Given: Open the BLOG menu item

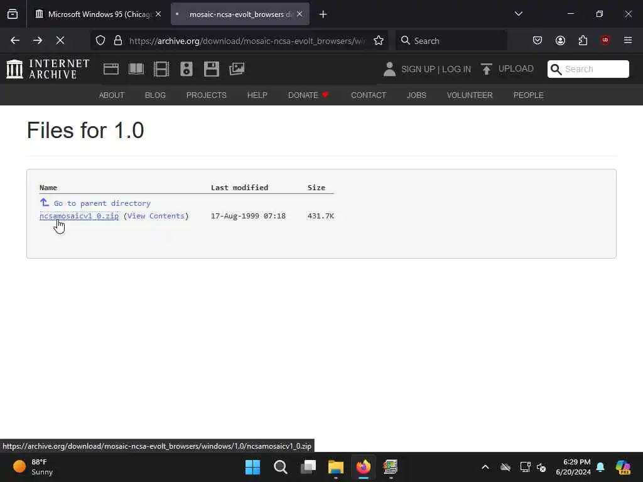Looking at the screenshot, I should (156, 95).
